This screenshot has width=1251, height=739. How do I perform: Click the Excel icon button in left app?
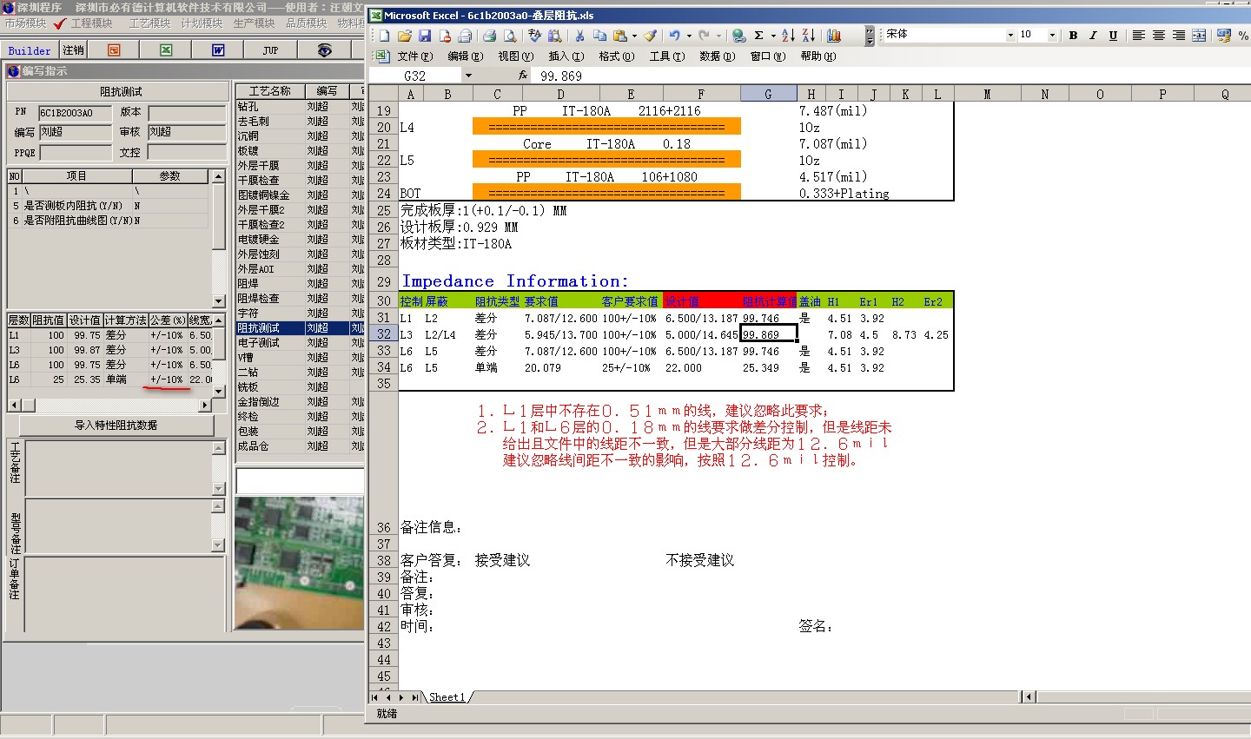click(x=166, y=50)
